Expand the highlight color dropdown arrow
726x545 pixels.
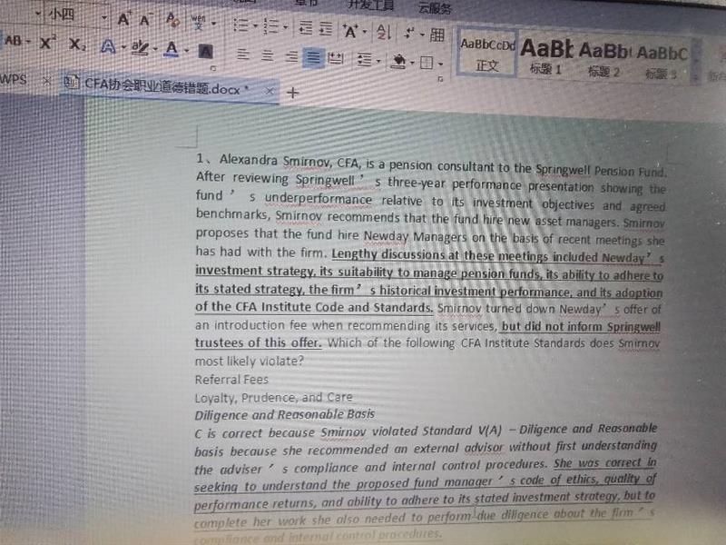tap(155, 49)
